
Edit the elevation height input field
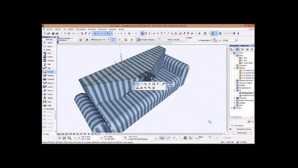click(229, 41)
